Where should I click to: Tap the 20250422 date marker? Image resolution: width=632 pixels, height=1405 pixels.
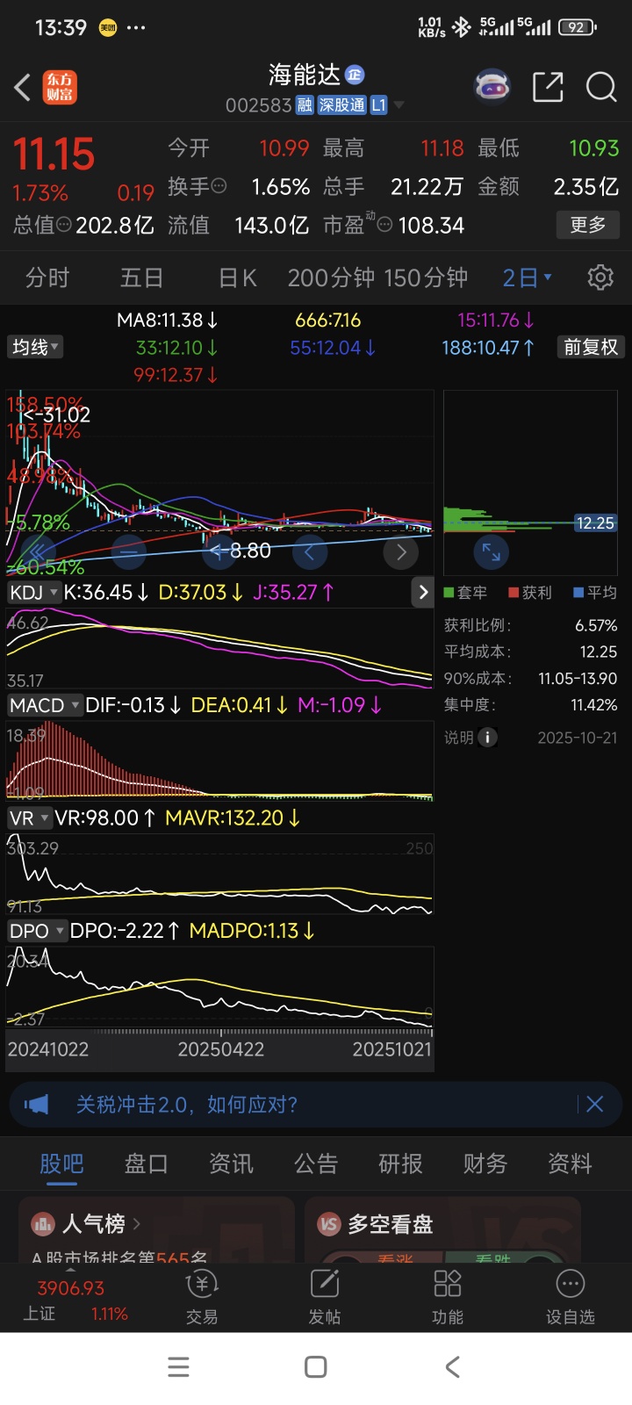[x=221, y=1049]
